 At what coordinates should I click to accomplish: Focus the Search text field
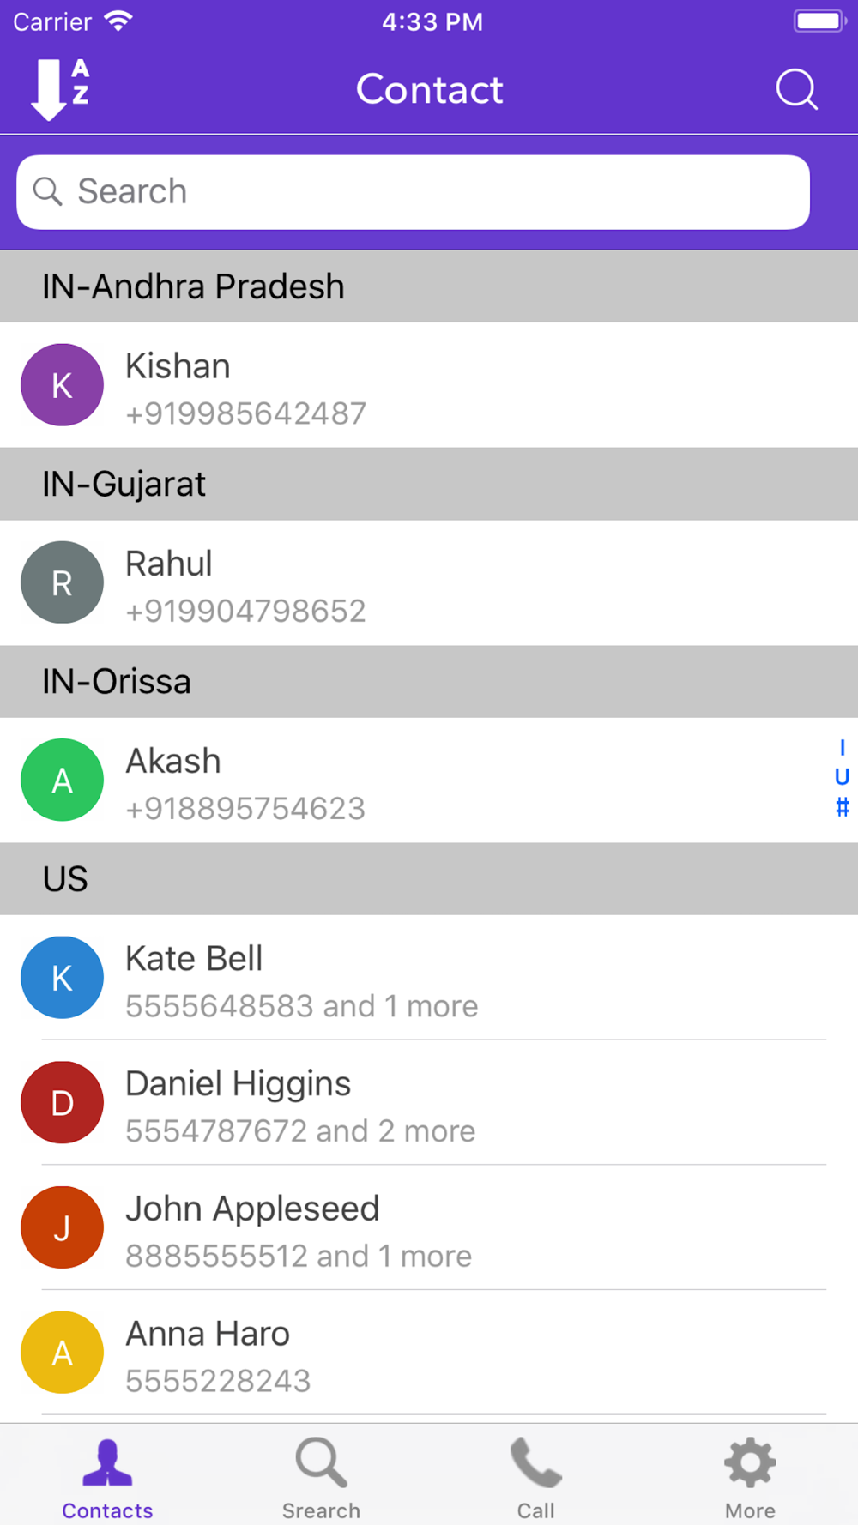pyautogui.click(x=413, y=192)
